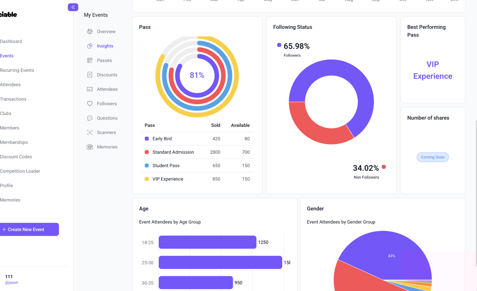Image resolution: width=477 pixels, height=291 pixels.
Task: Click the Questions chat bubble icon
Action: point(90,118)
